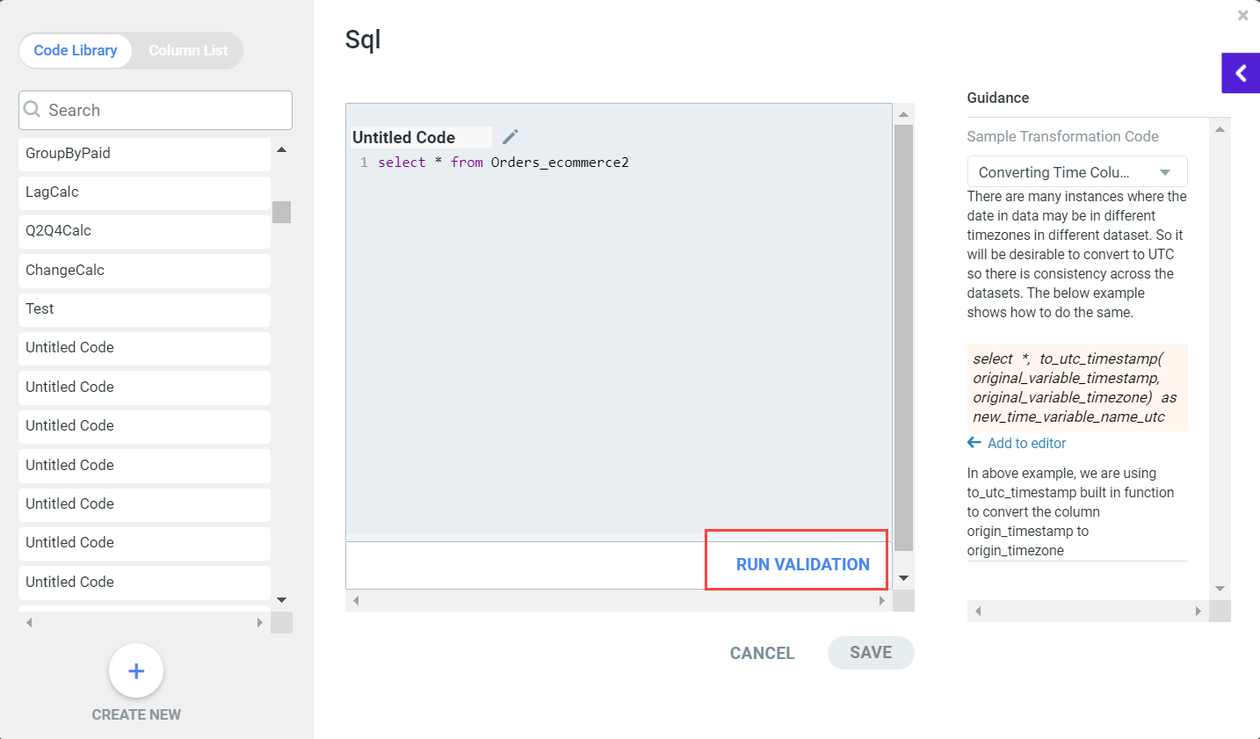This screenshot has width=1260, height=739.
Task: Click the plus Create New icon
Action: coord(136,670)
